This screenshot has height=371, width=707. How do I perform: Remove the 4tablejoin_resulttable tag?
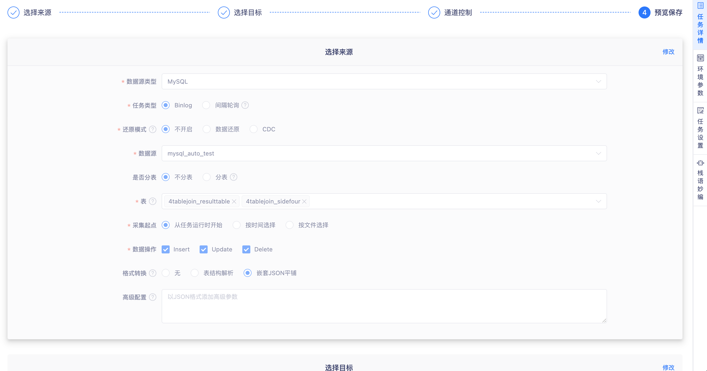click(x=234, y=201)
